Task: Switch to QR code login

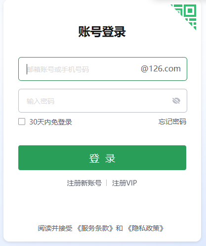Action: pyautogui.click(x=187, y=14)
